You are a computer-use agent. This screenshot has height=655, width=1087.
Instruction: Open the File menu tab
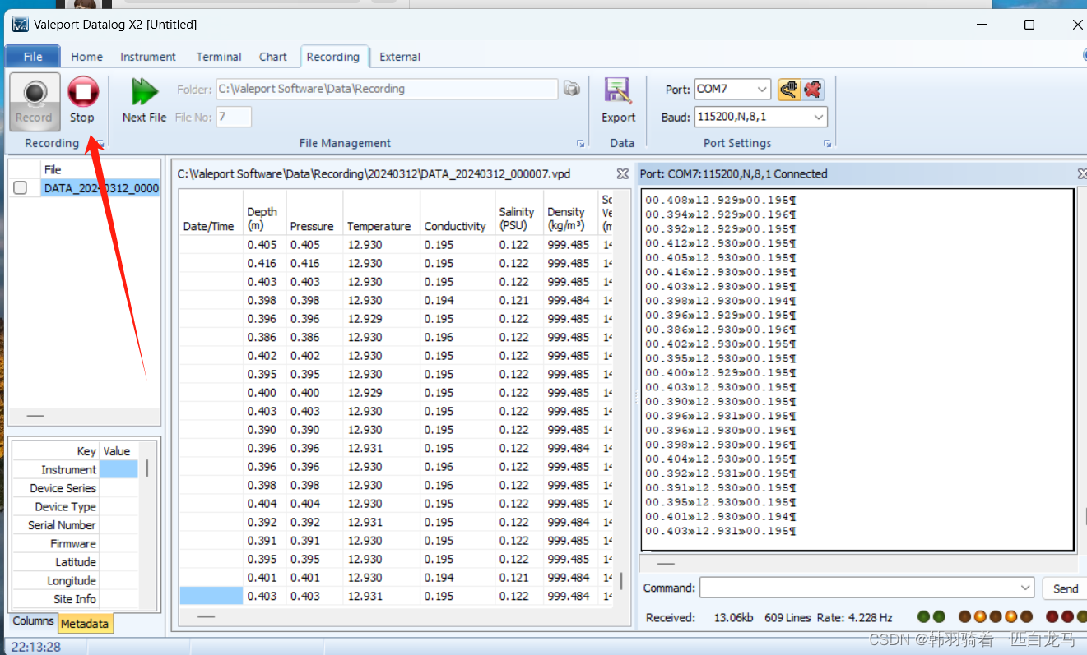pyautogui.click(x=33, y=57)
